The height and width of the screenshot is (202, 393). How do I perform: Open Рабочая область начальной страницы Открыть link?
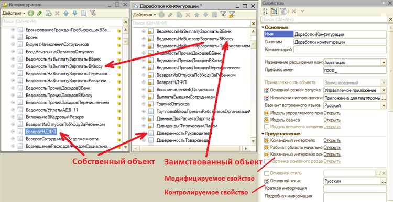332,148
